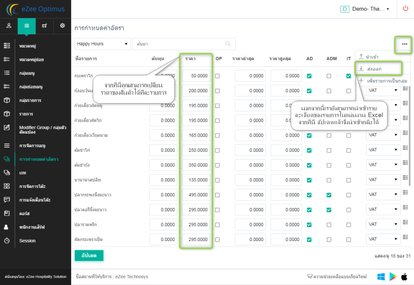Open the three-dot more options button
Image resolution: width=414 pixels, height=285 pixels.
click(x=404, y=44)
